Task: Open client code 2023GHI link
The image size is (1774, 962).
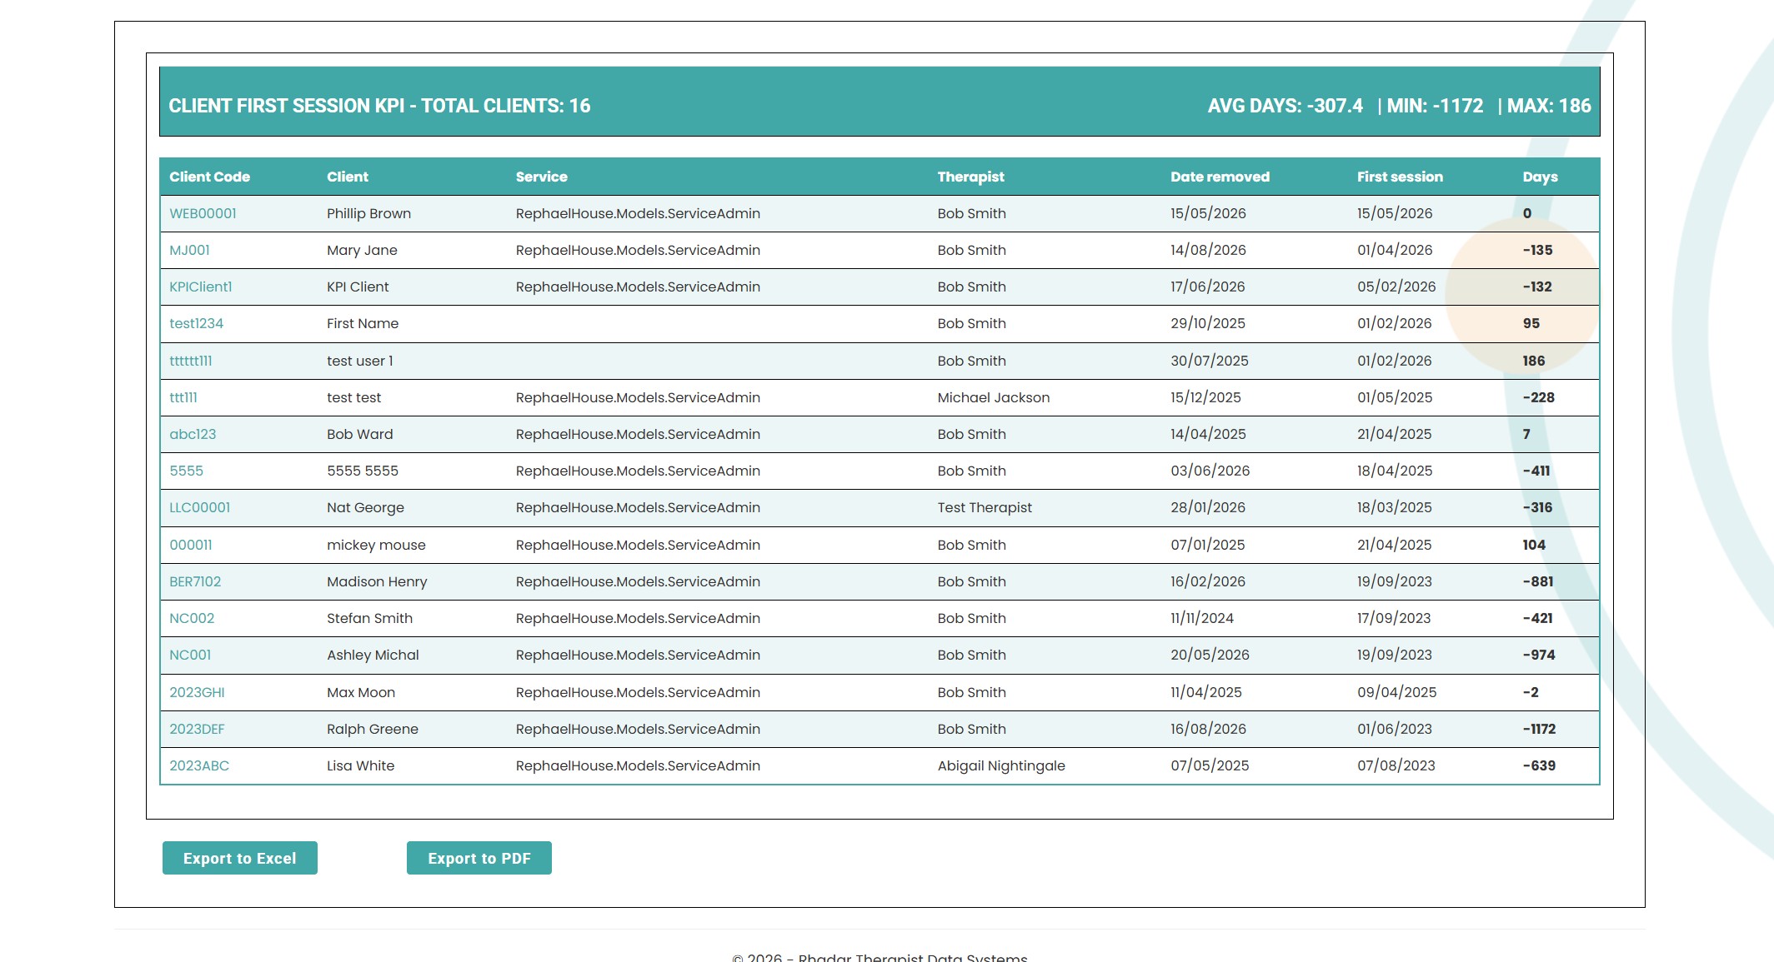Action: click(197, 692)
